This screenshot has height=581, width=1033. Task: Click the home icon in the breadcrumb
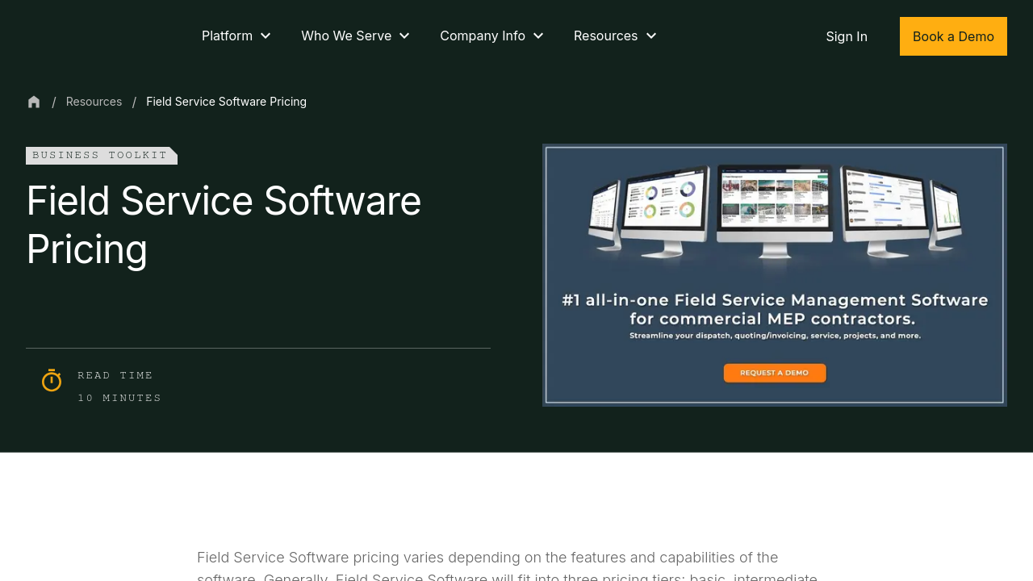(x=34, y=102)
